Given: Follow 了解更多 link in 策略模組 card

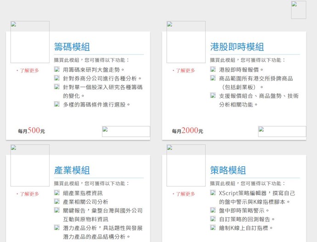Looking at the screenshot, I should (186, 194).
